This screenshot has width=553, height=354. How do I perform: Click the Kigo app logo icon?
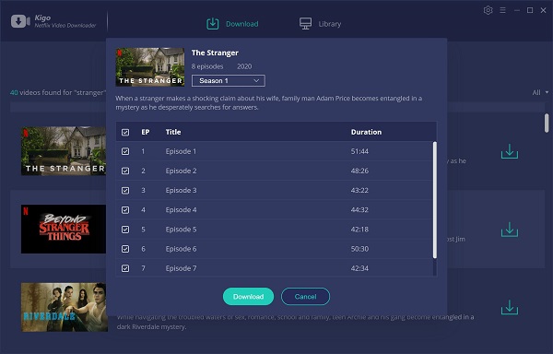tap(20, 21)
